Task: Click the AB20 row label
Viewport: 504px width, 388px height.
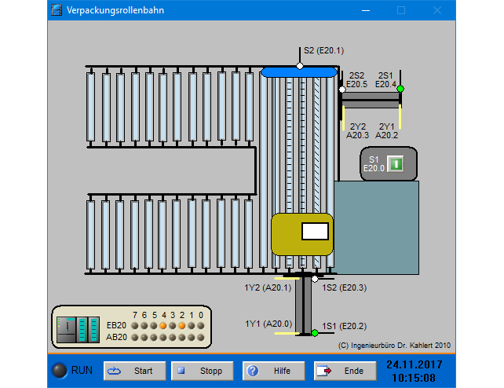Action: [116, 337]
